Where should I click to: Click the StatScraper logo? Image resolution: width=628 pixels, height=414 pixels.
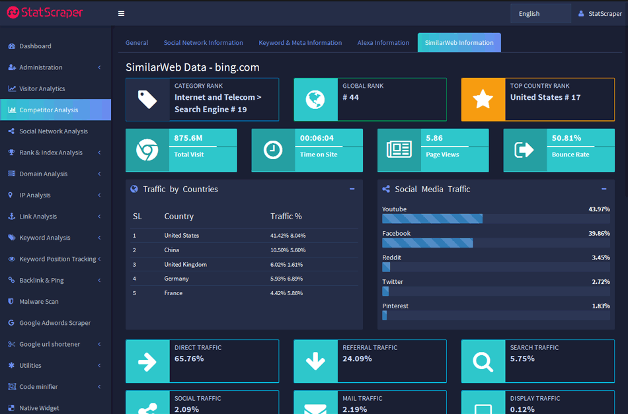45,13
